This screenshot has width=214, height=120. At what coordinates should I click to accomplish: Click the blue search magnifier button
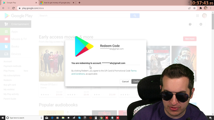[135, 16]
